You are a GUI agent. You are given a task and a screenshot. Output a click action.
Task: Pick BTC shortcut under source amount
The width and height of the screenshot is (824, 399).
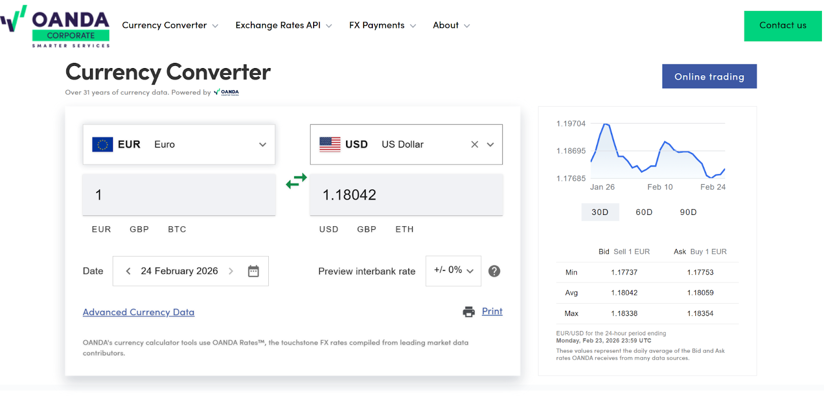coord(177,229)
